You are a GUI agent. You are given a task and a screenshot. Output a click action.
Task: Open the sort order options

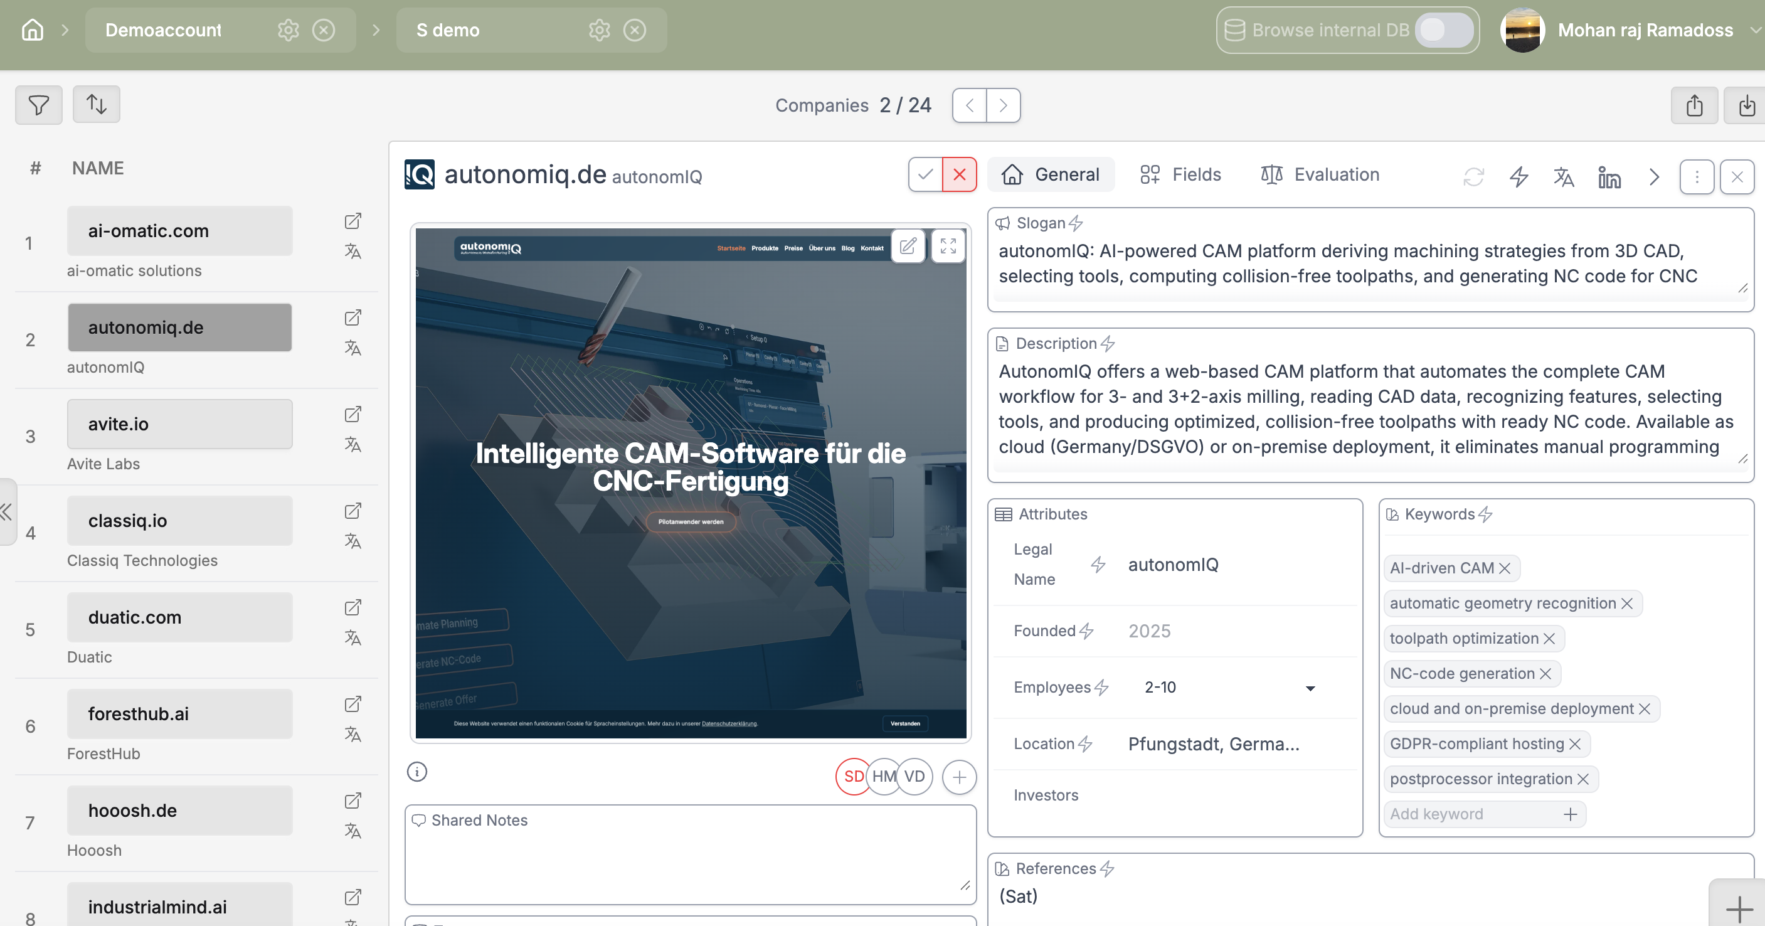click(x=96, y=105)
